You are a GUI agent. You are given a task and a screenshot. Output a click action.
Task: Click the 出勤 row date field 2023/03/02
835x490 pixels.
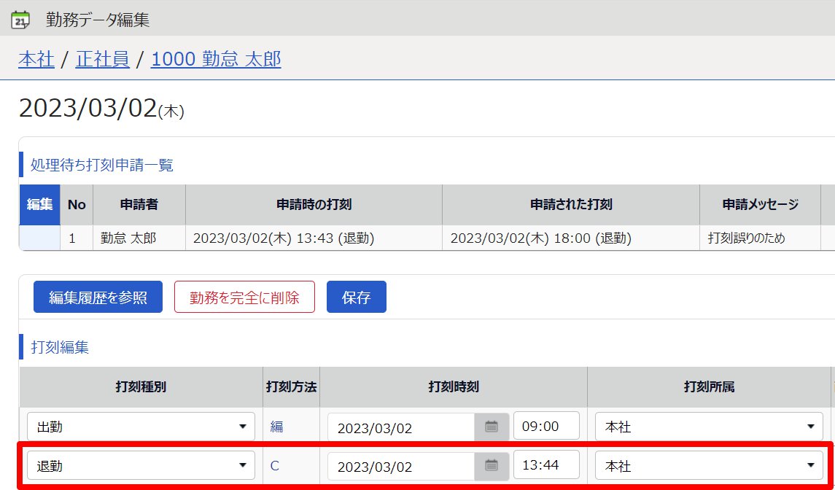[x=401, y=427]
